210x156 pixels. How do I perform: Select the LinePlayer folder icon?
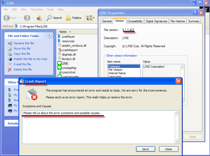(x=59, y=36)
